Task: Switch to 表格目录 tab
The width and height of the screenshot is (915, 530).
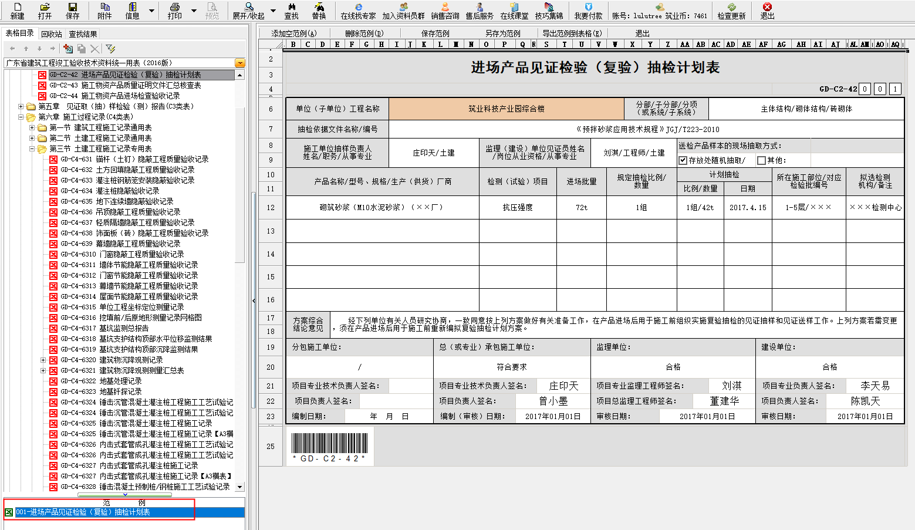Action: (x=19, y=33)
